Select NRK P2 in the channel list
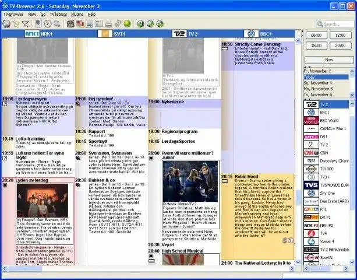 [x=326, y=226]
